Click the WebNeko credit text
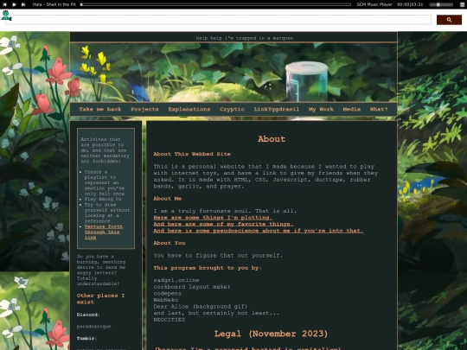Viewport: 467px width, 350px height. tap(166, 300)
